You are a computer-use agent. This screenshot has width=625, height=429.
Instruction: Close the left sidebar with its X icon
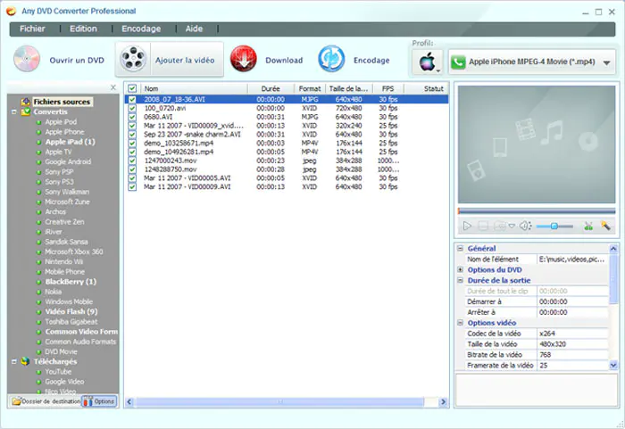pyautogui.click(x=113, y=87)
